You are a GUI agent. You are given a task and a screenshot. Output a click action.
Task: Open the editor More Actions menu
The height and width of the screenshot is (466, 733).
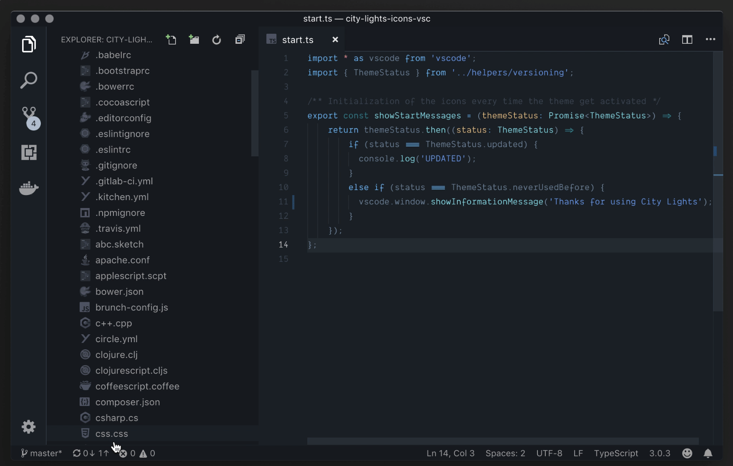tap(710, 40)
